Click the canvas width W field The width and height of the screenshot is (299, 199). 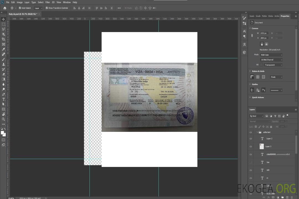click(x=264, y=33)
